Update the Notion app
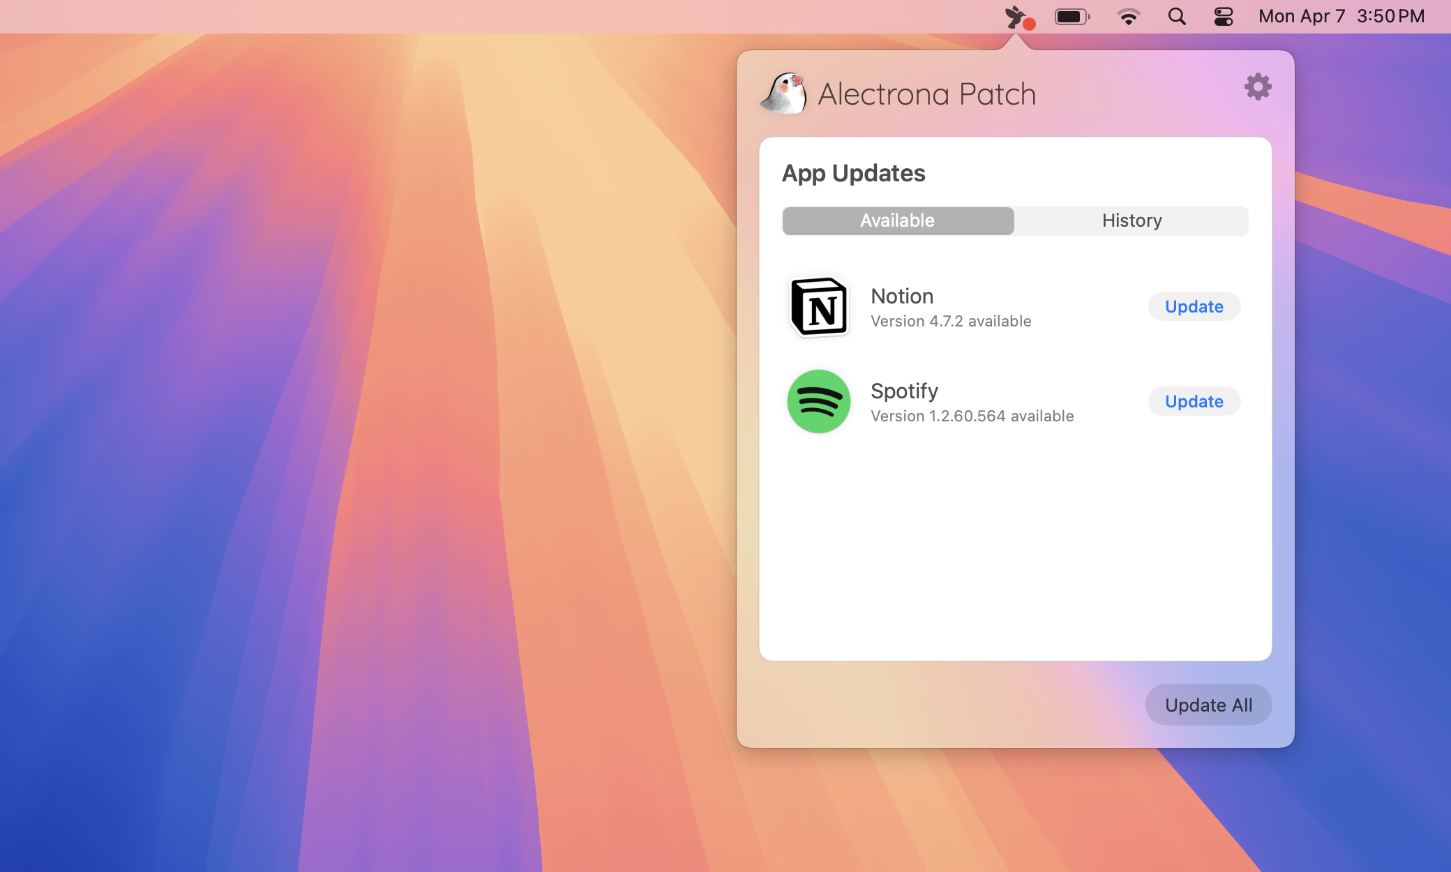1451x872 pixels. [x=1194, y=306]
